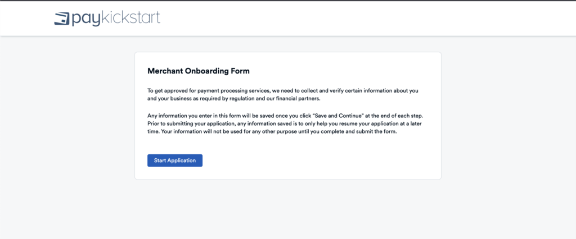Screen dimensions: 576x239
Task: Click the PayKickstart cart logo icon
Action: 62,19
